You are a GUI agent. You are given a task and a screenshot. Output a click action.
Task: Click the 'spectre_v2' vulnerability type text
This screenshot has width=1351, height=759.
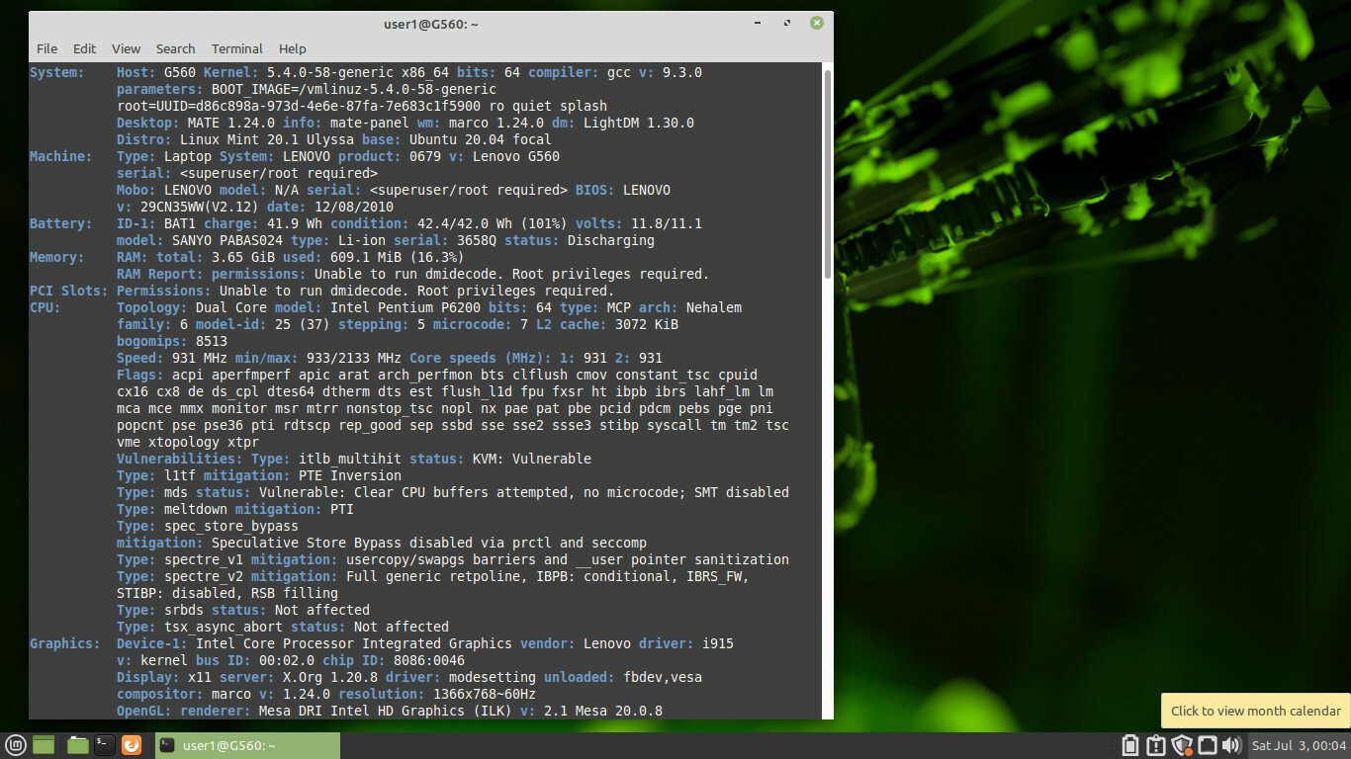(204, 576)
